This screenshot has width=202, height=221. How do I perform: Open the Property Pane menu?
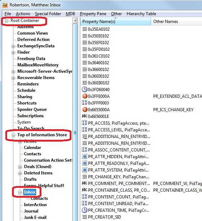pos(93,14)
